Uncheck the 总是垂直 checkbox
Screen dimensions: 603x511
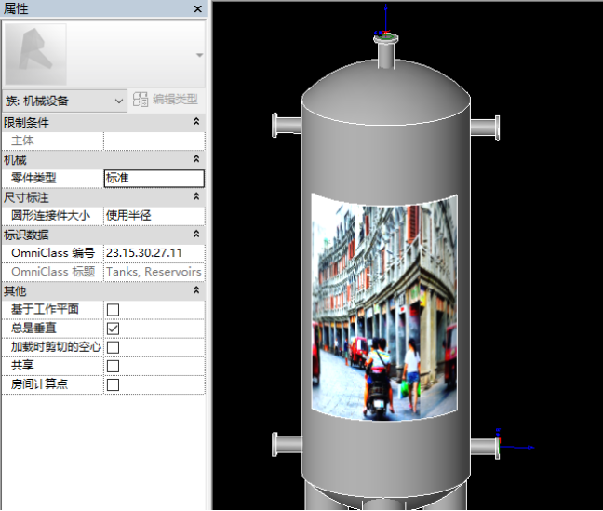tap(113, 329)
